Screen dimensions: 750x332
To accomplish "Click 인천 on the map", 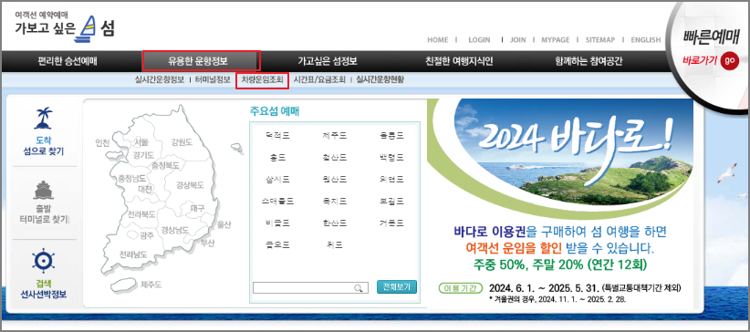I will coord(102,142).
